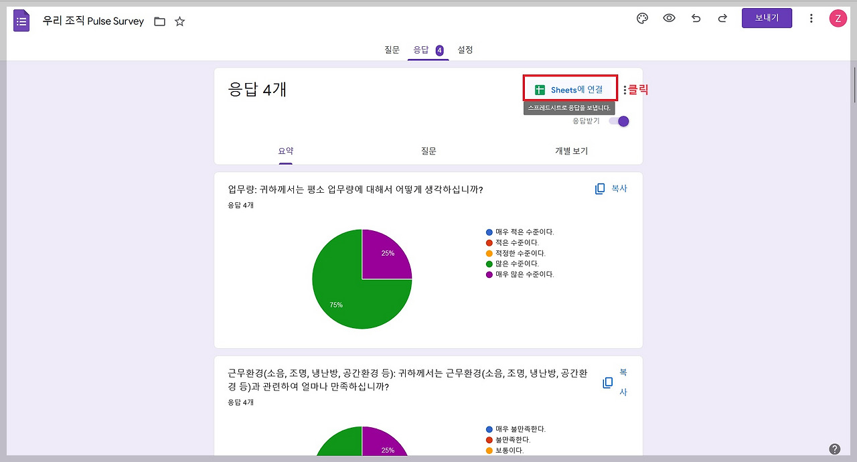Preview the form with the eye icon
857x462 pixels.
[669, 19]
